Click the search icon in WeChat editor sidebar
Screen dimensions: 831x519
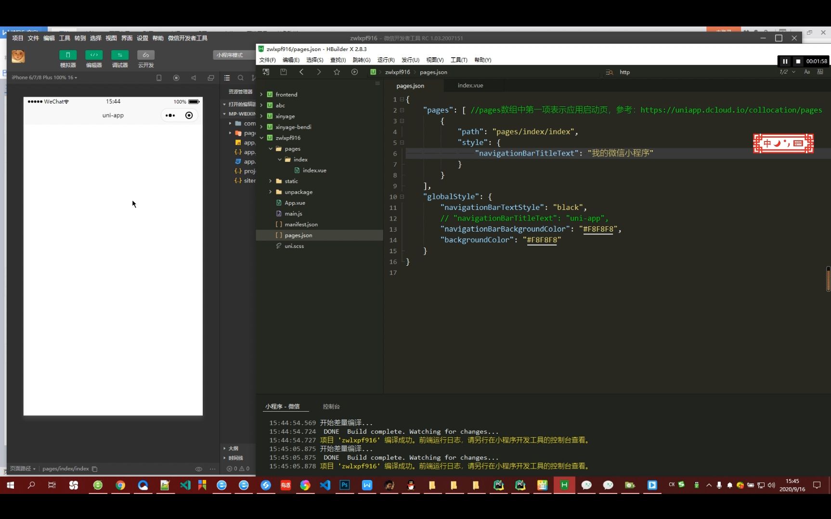tap(240, 78)
